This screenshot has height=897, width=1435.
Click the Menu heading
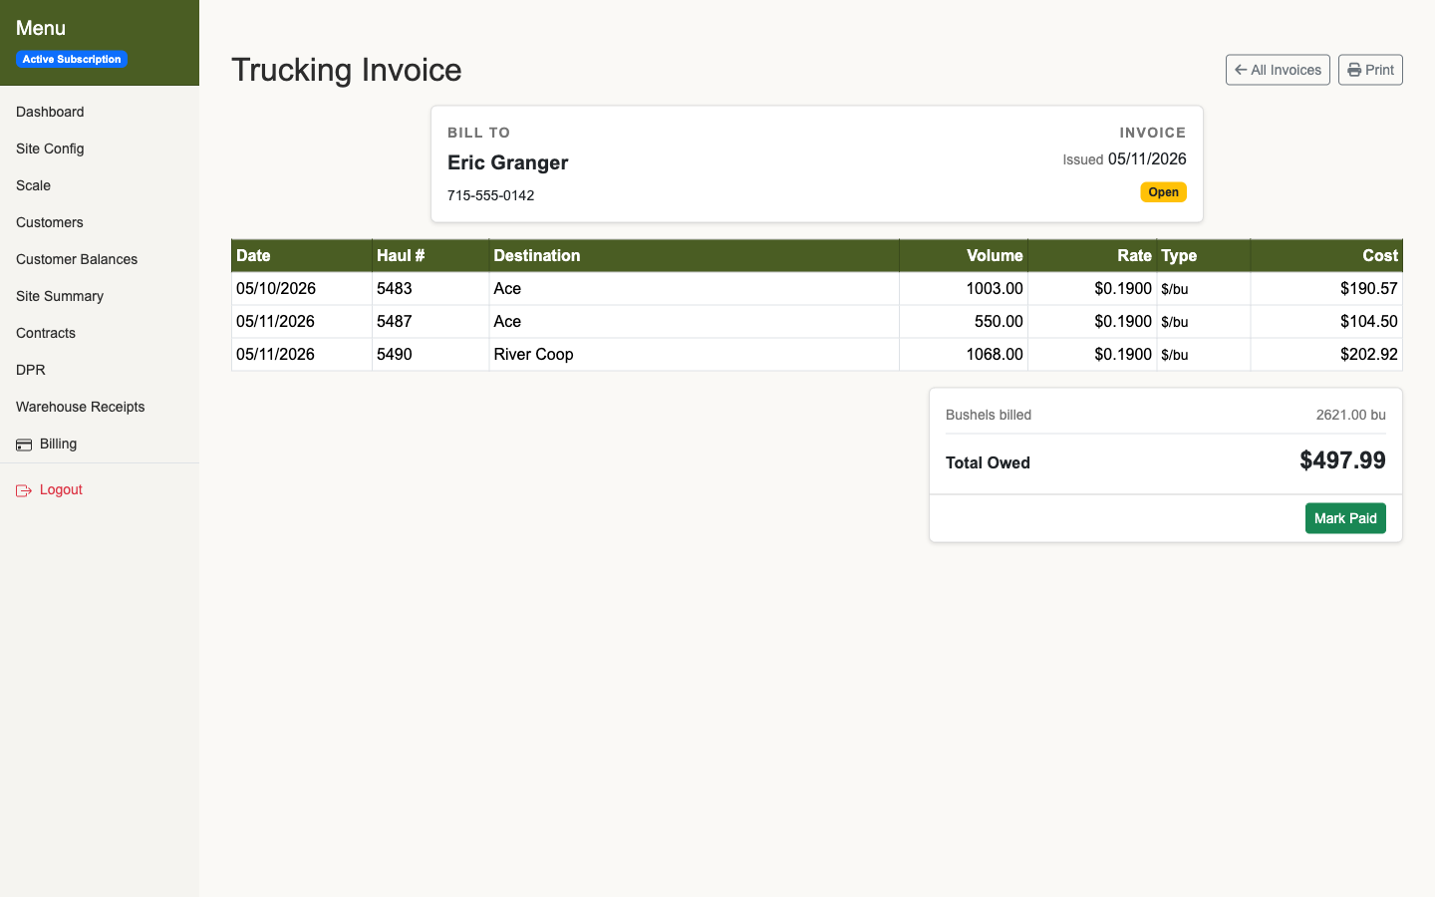41,28
